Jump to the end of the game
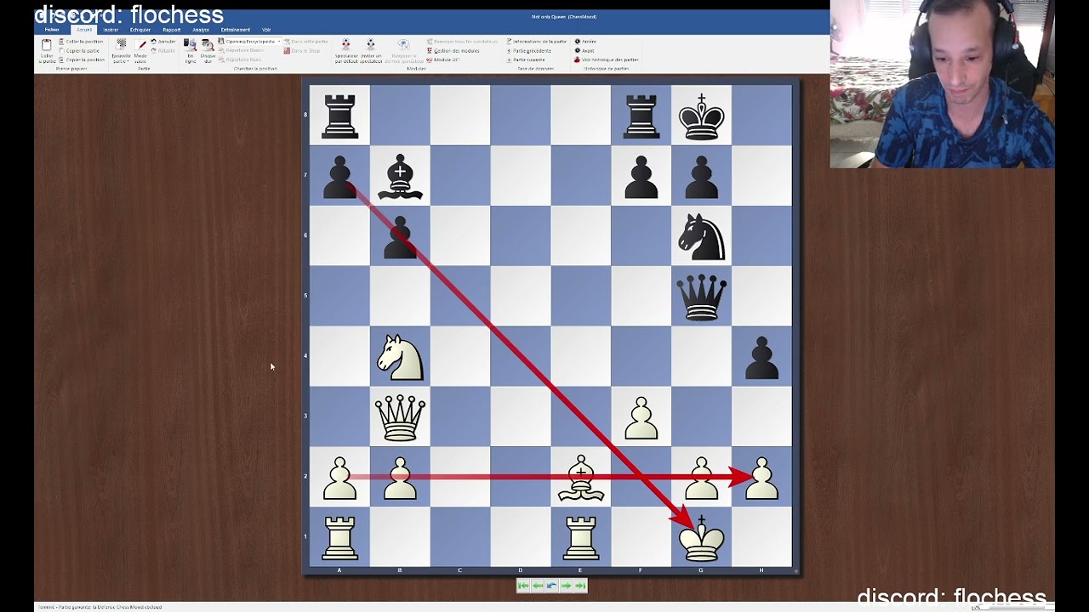Image resolution: width=1089 pixels, height=612 pixels. (x=580, y=586)
